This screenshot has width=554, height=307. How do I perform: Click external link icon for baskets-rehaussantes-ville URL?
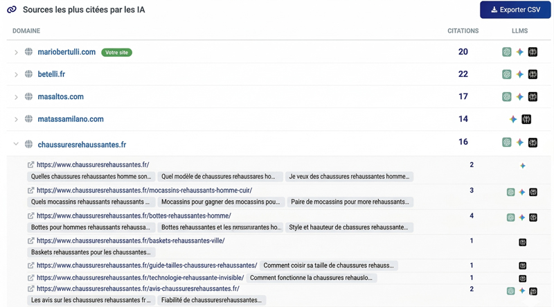coord(30,241)
